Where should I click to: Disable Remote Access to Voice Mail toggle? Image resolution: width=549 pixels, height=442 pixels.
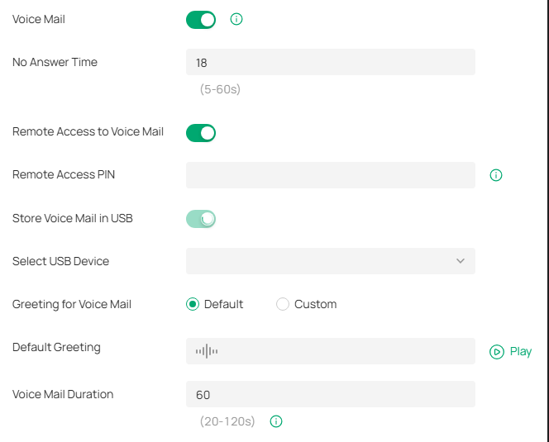201,132
